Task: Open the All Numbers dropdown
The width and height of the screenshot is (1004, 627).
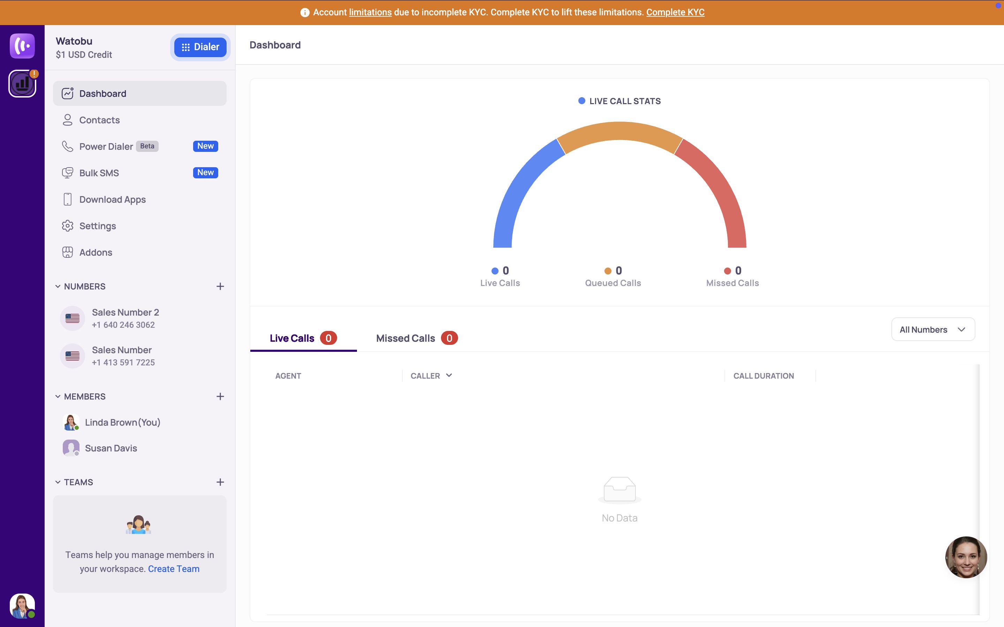Action: pyautogui.click(x=933, y=330)
